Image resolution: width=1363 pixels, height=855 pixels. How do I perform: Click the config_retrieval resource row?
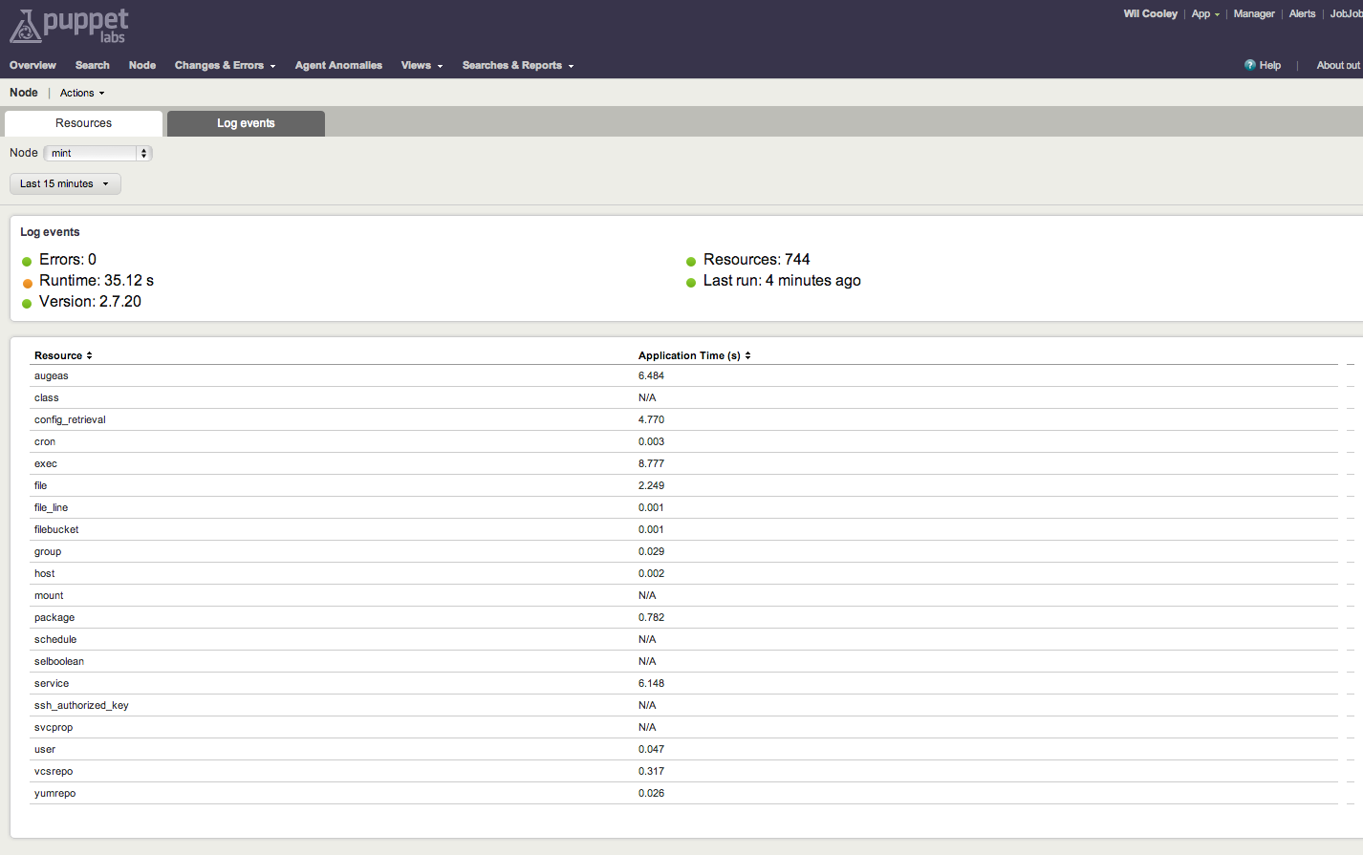click(683, 419)
